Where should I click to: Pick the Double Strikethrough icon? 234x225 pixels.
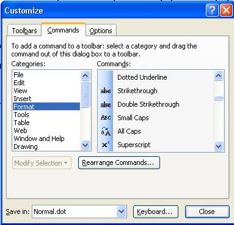pos(106,104)
